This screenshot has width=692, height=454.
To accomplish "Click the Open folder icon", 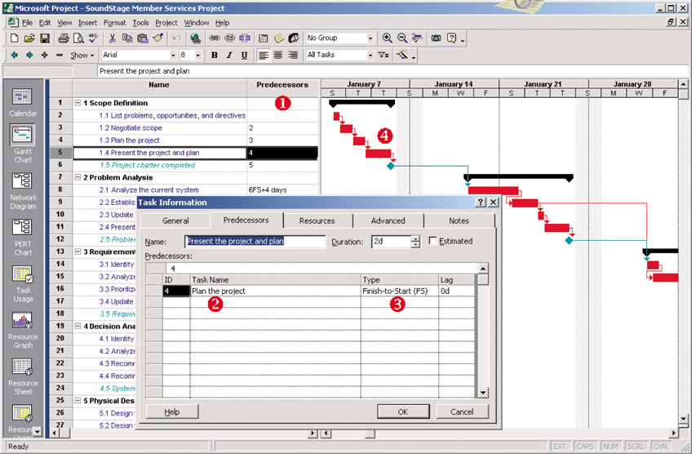I will 29,38.
